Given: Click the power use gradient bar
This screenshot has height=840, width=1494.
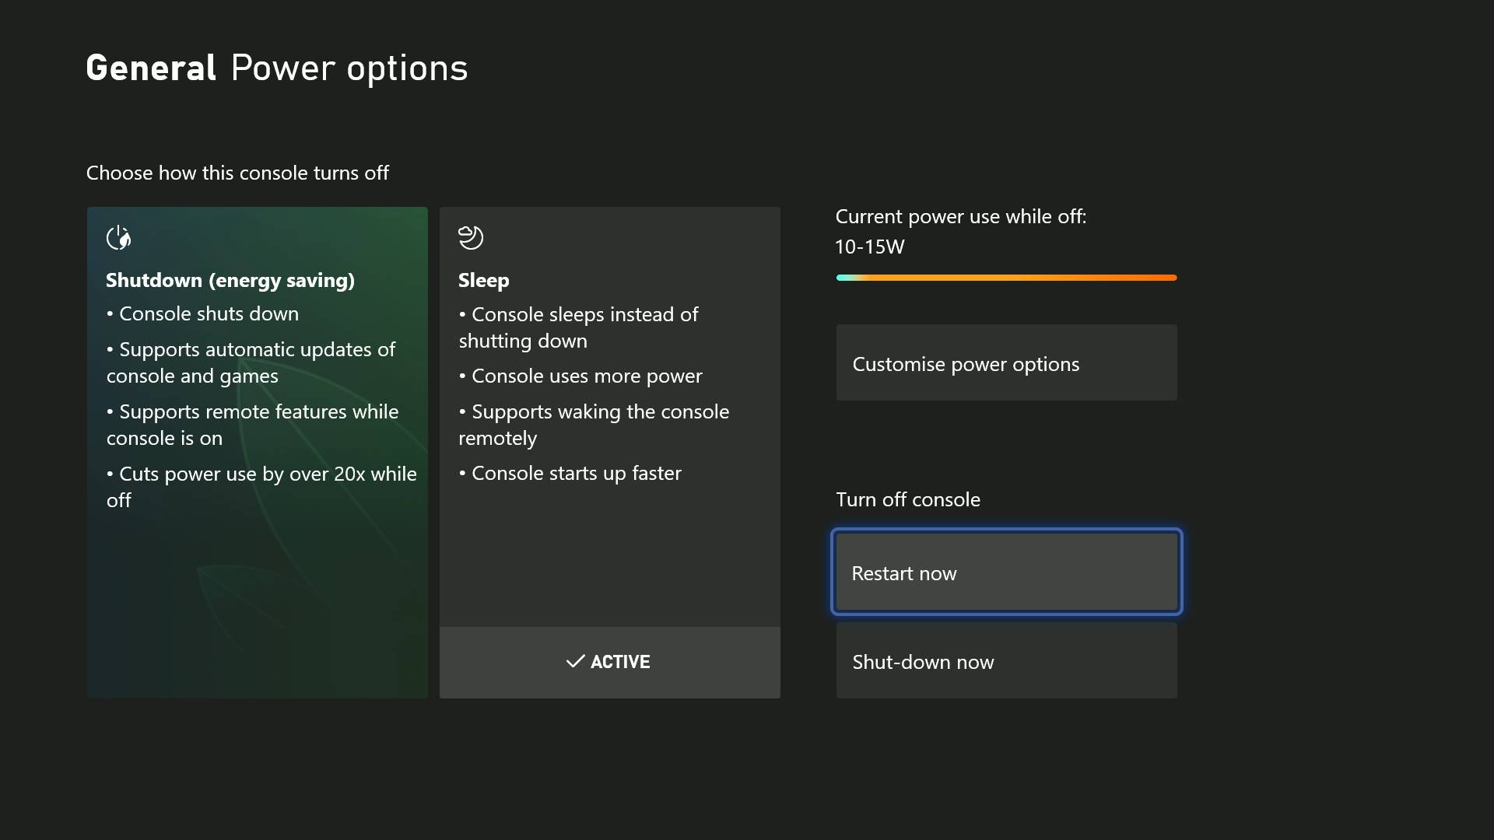Looking at the screenshot, I should (1005, 278).
